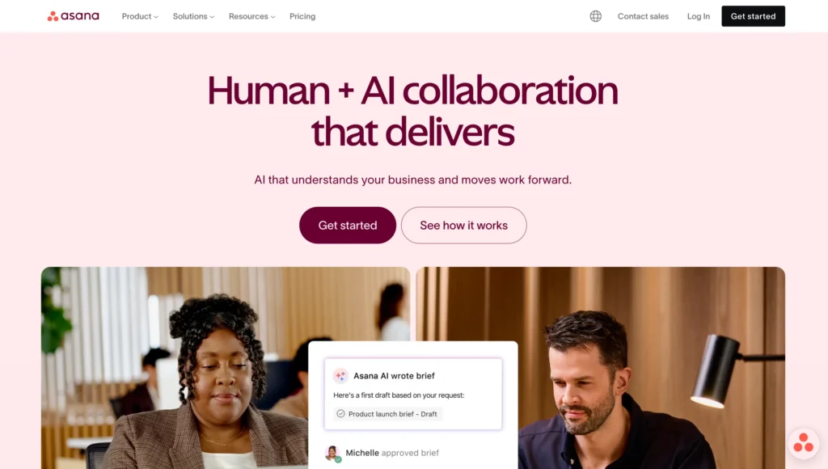
Task: Open the Pricing page
Action: coord(302,16)
